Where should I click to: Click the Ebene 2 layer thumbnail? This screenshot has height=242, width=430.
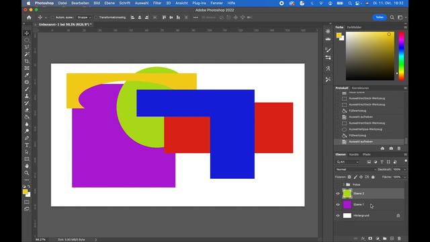tap(347, 194)
